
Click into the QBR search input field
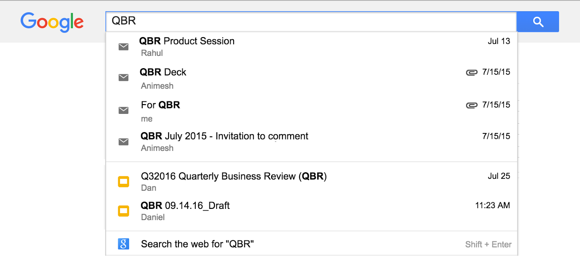pos(311,21)
